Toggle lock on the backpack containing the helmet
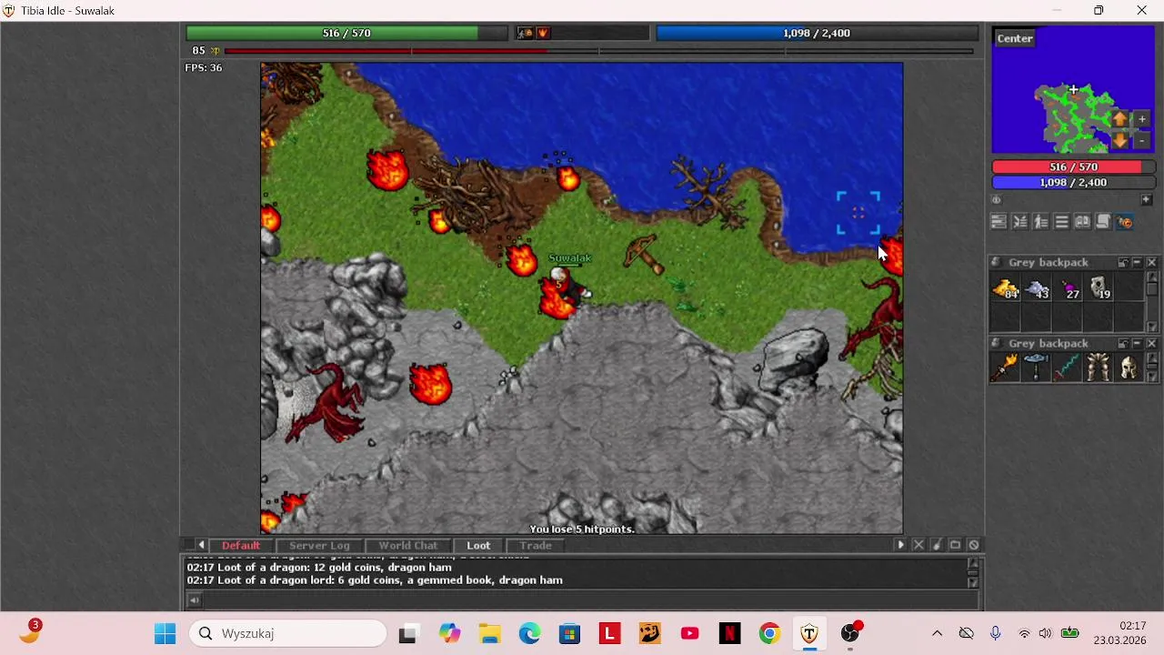The image size is (1164, 655). (x=1123, y=344)
